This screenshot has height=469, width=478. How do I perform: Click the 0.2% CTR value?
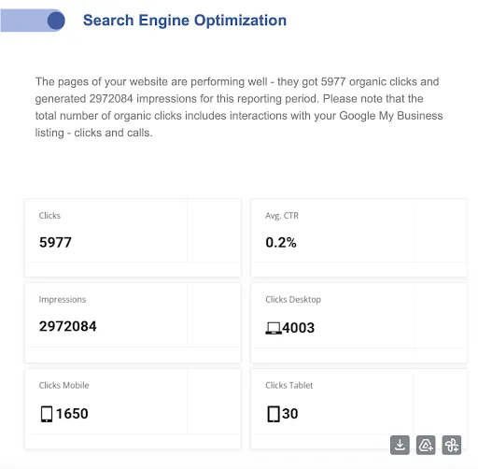[x=281, y=243]
